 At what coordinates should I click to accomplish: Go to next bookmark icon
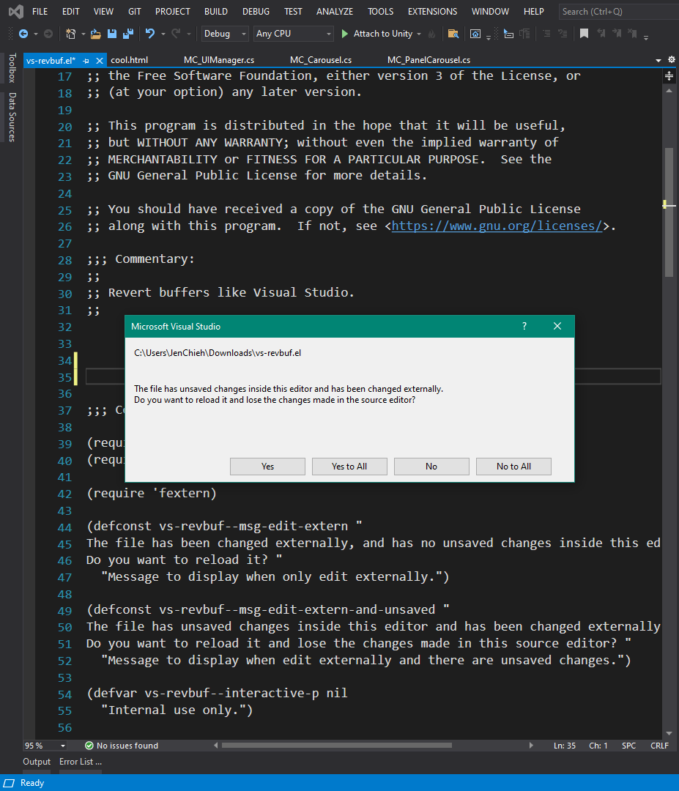pos(617,34)
